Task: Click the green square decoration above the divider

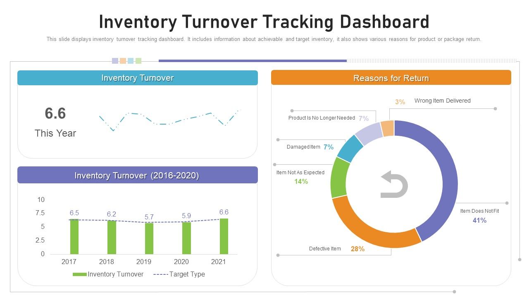Action: [139, 60]
